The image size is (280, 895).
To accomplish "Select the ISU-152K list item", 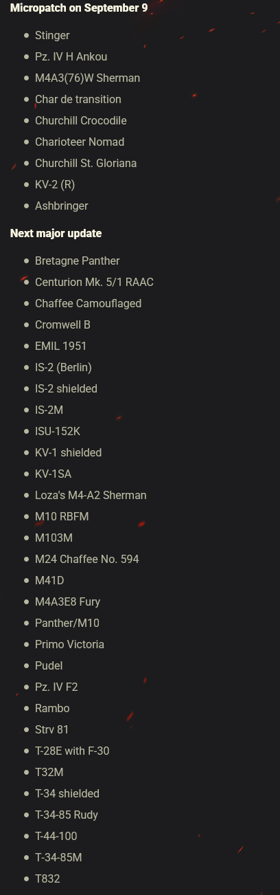I will click(x=58, y=431).
